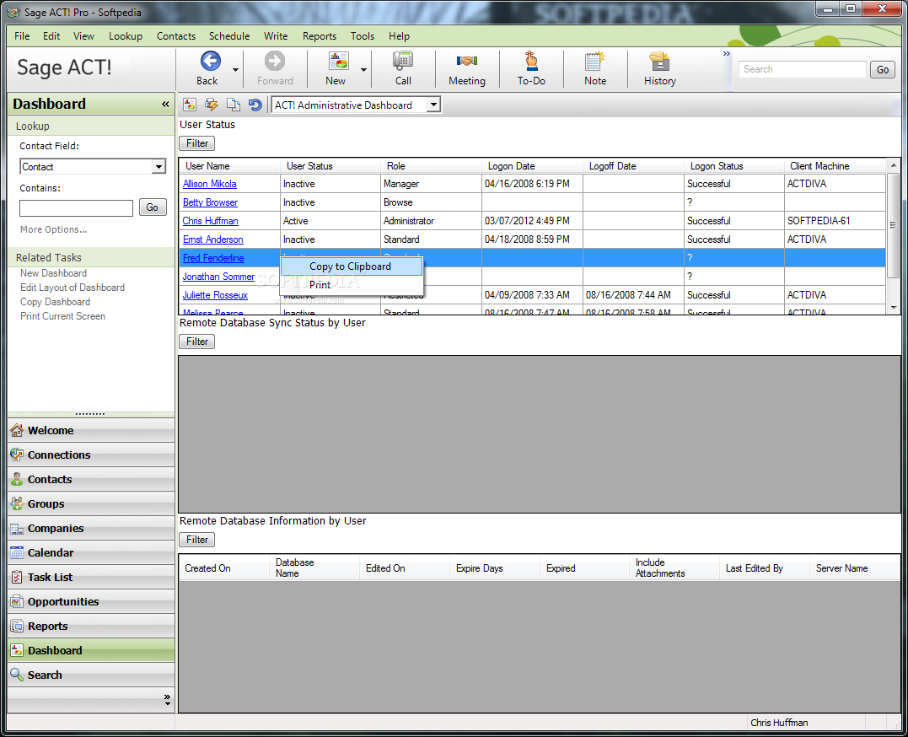Image resolution: width=908 pixels, height=737 pixels.
Task: Create a To-Do with the toolbar icon
Action: 531,62
